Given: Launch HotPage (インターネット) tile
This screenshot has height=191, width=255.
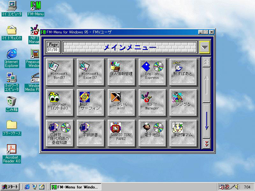Looking at the screenshot, I should [x=60, y=103].
